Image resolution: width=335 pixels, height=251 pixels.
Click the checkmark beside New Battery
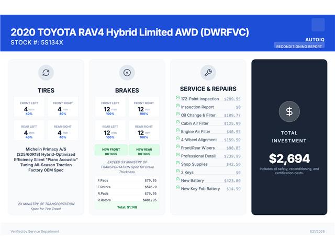click(x=178, y=180)
